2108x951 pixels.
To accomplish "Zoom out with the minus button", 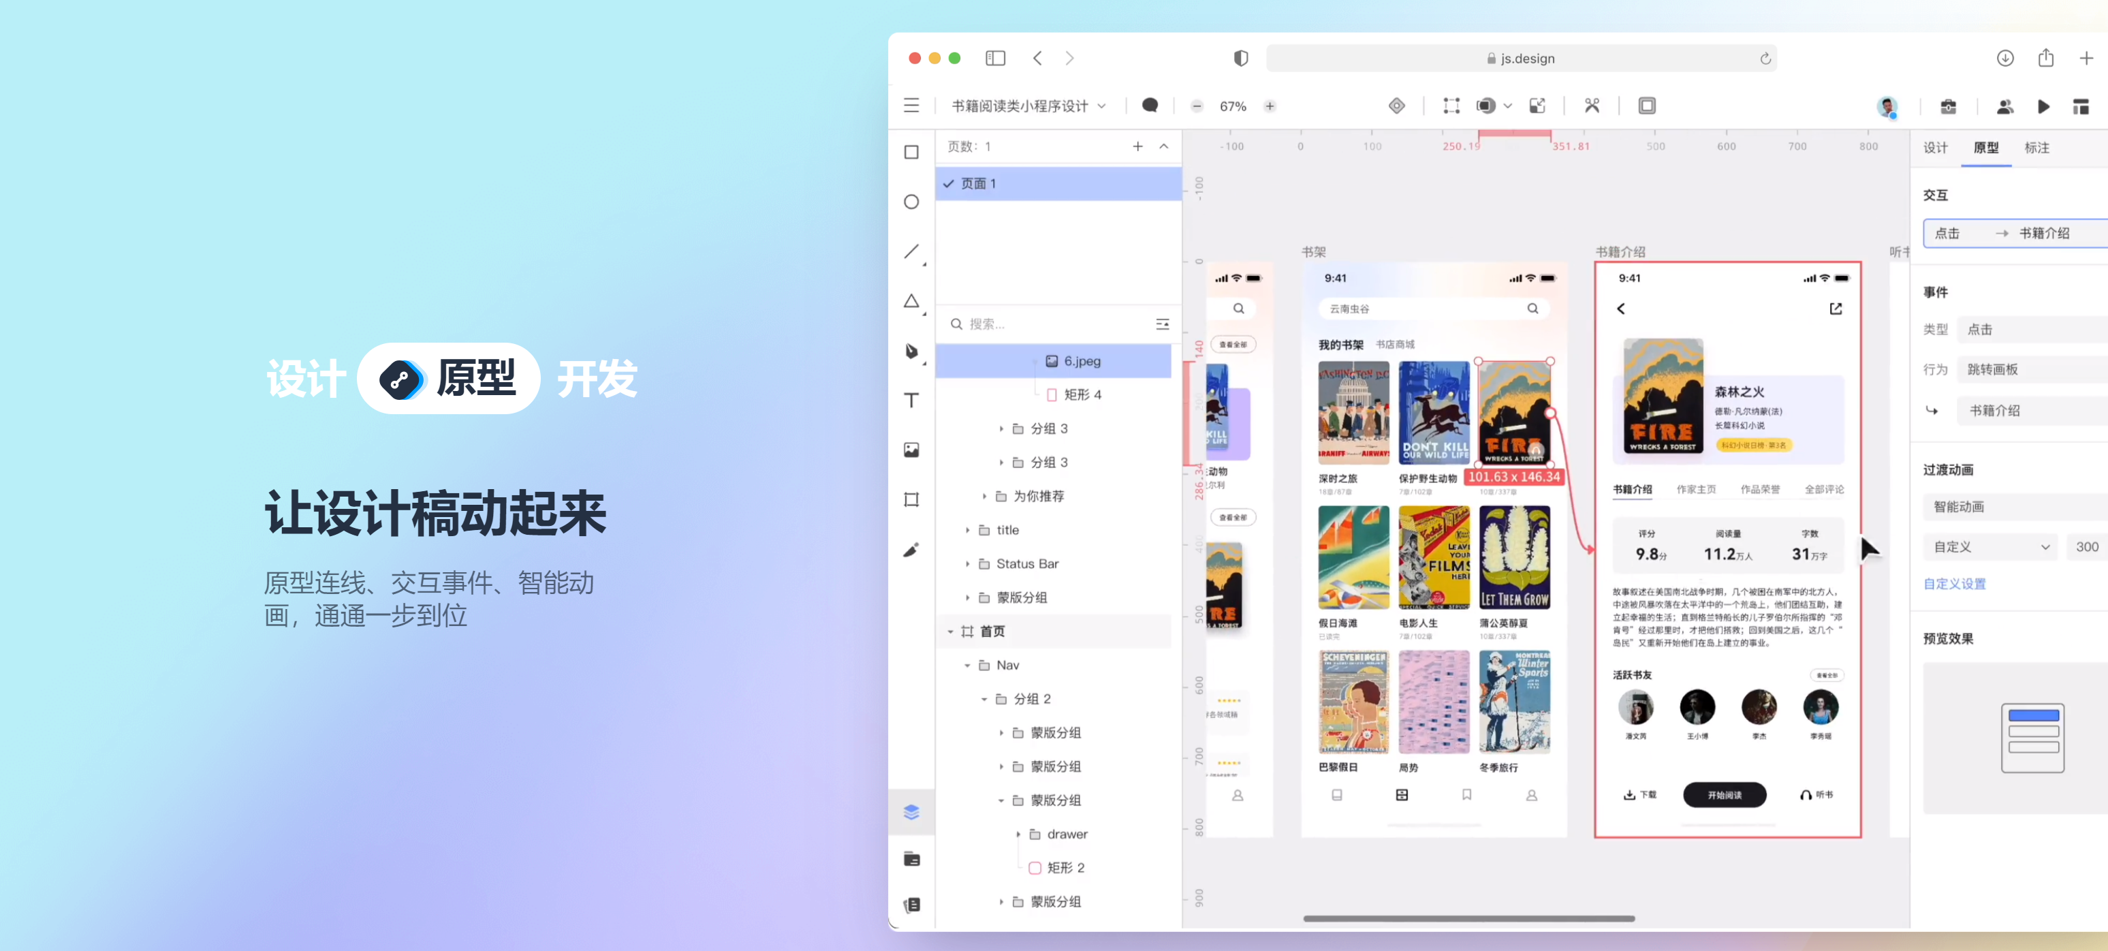I will [1197, 106].
